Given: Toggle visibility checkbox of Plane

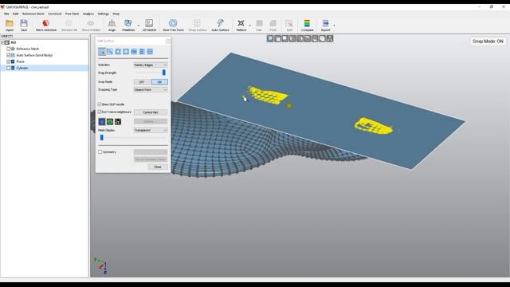Looking at the screenshot, I should pyautogui.click(x=9, y=61).
